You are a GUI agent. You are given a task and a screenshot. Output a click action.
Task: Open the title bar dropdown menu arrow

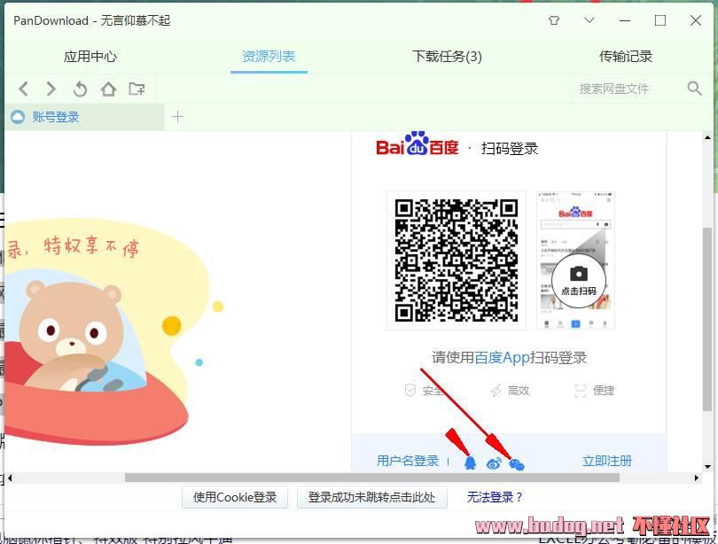point(589,20)
